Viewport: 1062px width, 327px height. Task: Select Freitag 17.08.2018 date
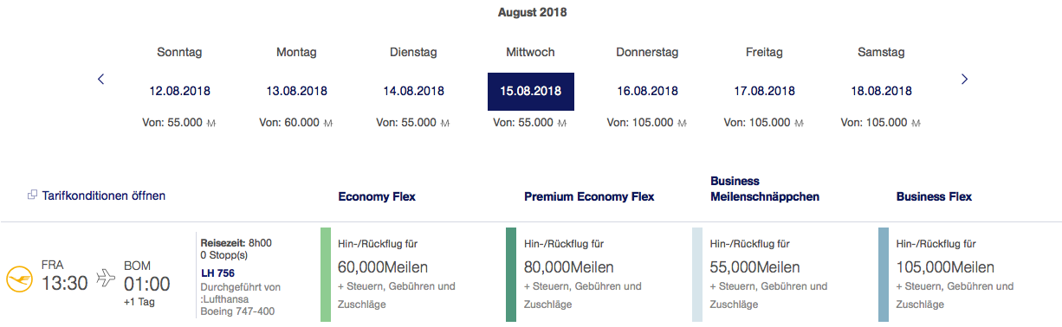pyautogui.click(x=764, y=91)
